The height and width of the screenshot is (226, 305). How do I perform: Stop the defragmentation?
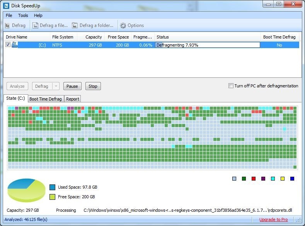pyautogui.click(x=93, y=86)
